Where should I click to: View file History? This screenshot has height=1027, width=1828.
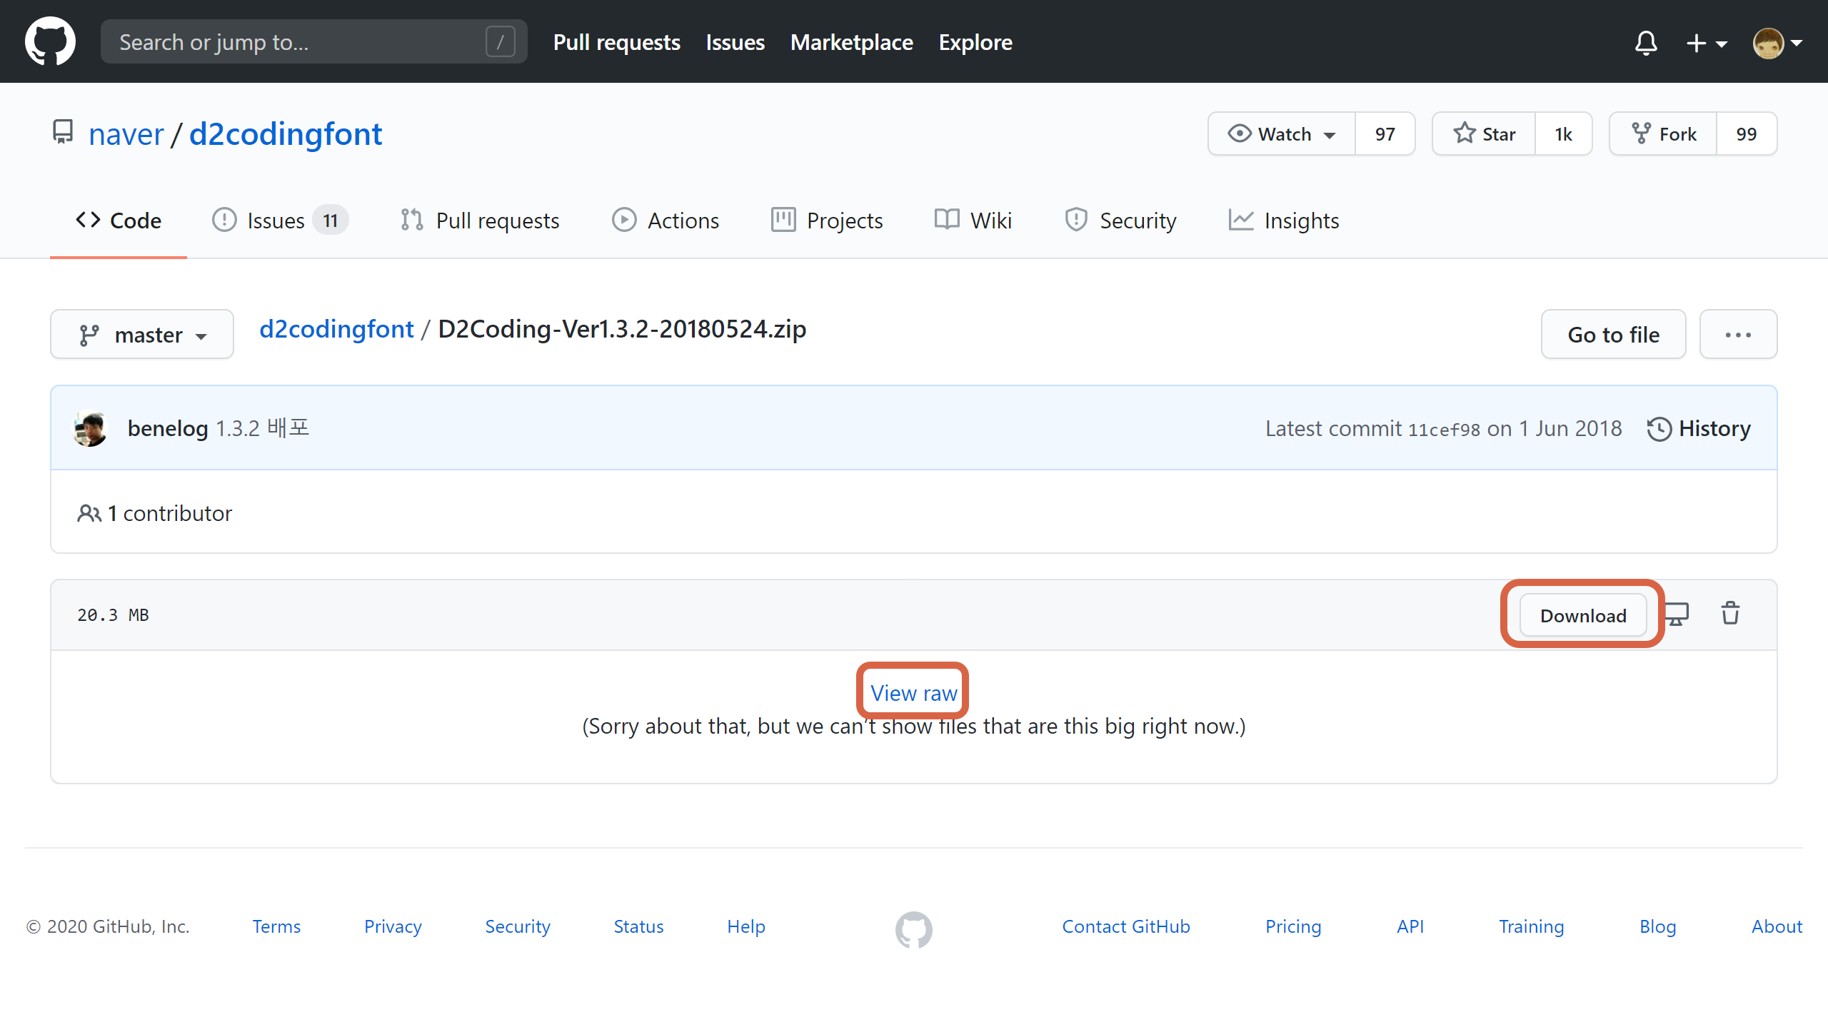pyautogui.click(x=1699, y=428)
